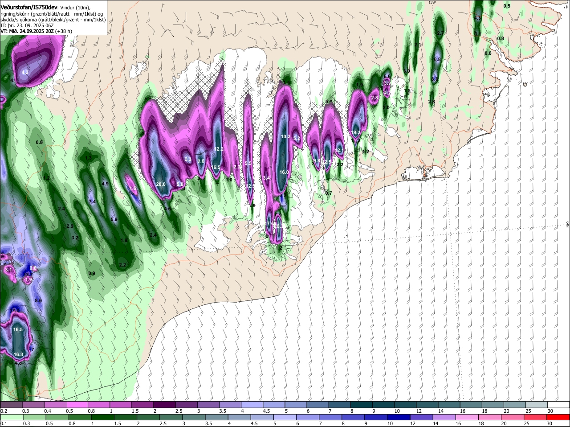Click the upper legend swatch between 4.5 and 5
Viewport: 570px width, 427px height.
click(274, 405)
